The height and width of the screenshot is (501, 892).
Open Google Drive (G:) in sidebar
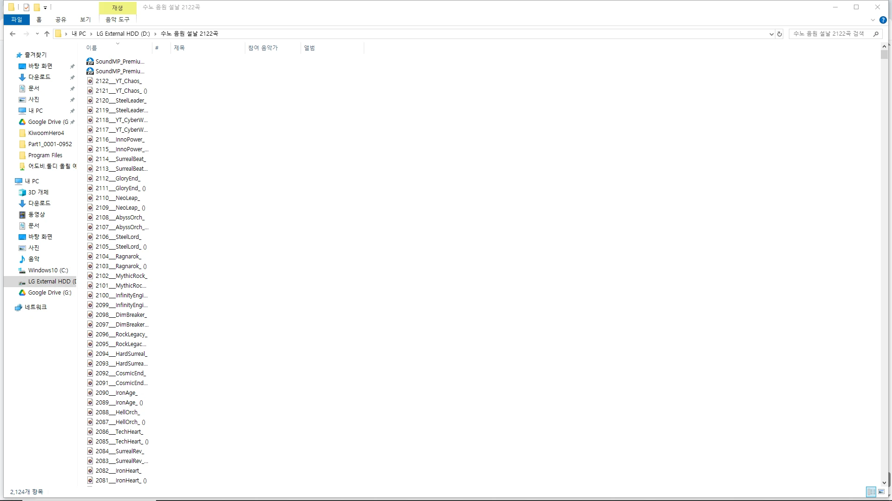(49, 293)
